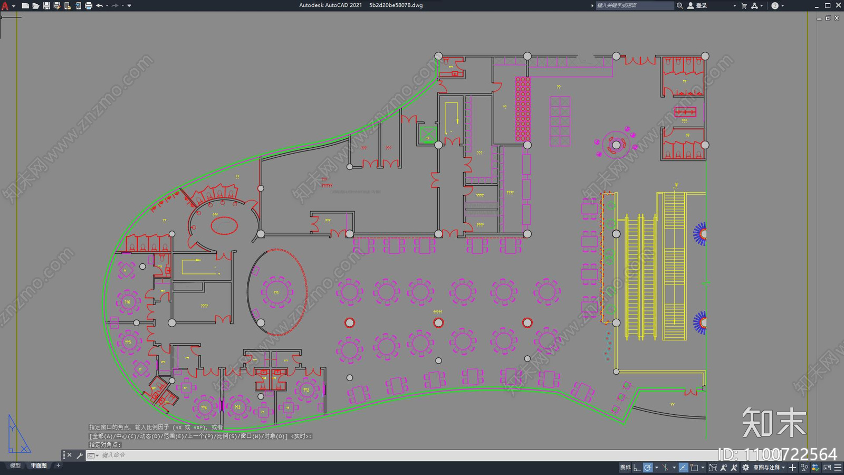Expand the undo history dropdown
Viewport: 844px width, 475px height.
107,6
